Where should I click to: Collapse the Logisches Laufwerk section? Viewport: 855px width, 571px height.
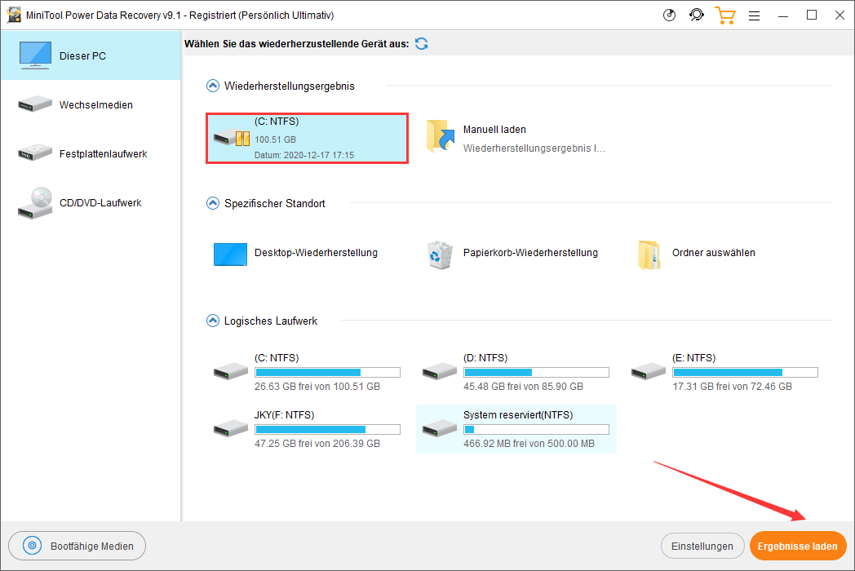(213, 321)
